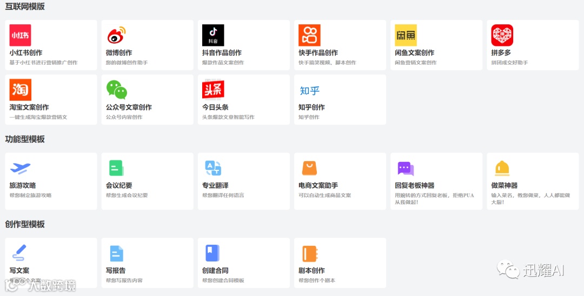Click description 公众号内容创作
The image size is (584, 296).
(124, 117)
